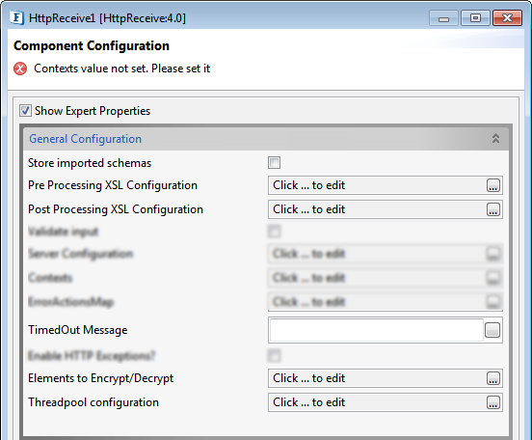Click the red error icon beside Contexts message
The image size is (532, 440).
(20, 69)
